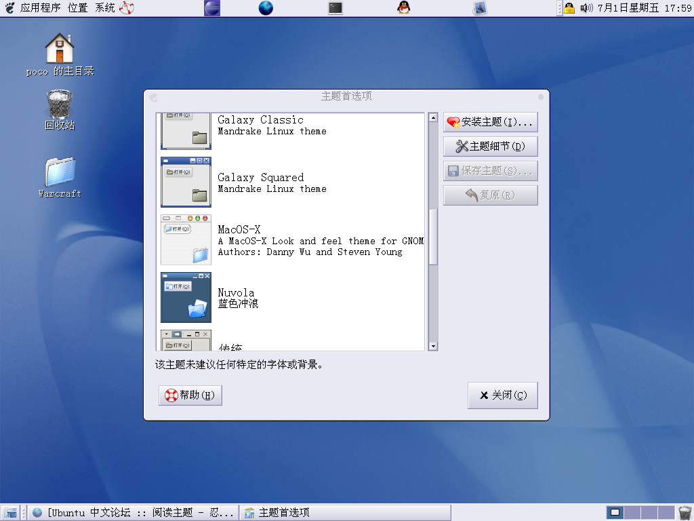
Task: Click the MacOS-X preview thumbnail
Action: coord(186,239)
